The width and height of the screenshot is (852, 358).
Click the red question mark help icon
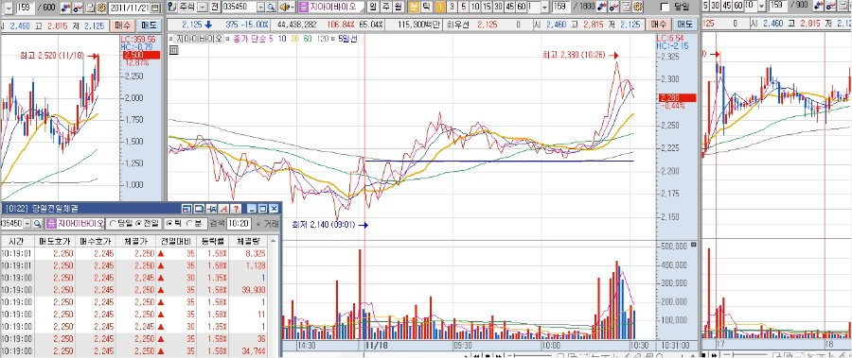237,209
